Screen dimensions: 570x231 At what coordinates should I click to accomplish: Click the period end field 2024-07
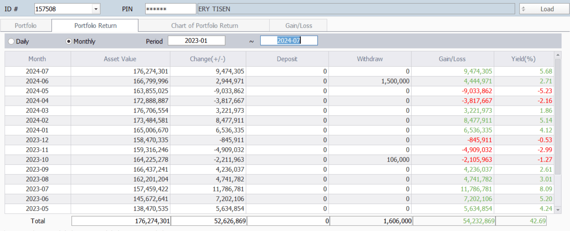[289, 41]
